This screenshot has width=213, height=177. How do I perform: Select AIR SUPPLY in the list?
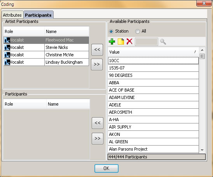tap(154, 127)
